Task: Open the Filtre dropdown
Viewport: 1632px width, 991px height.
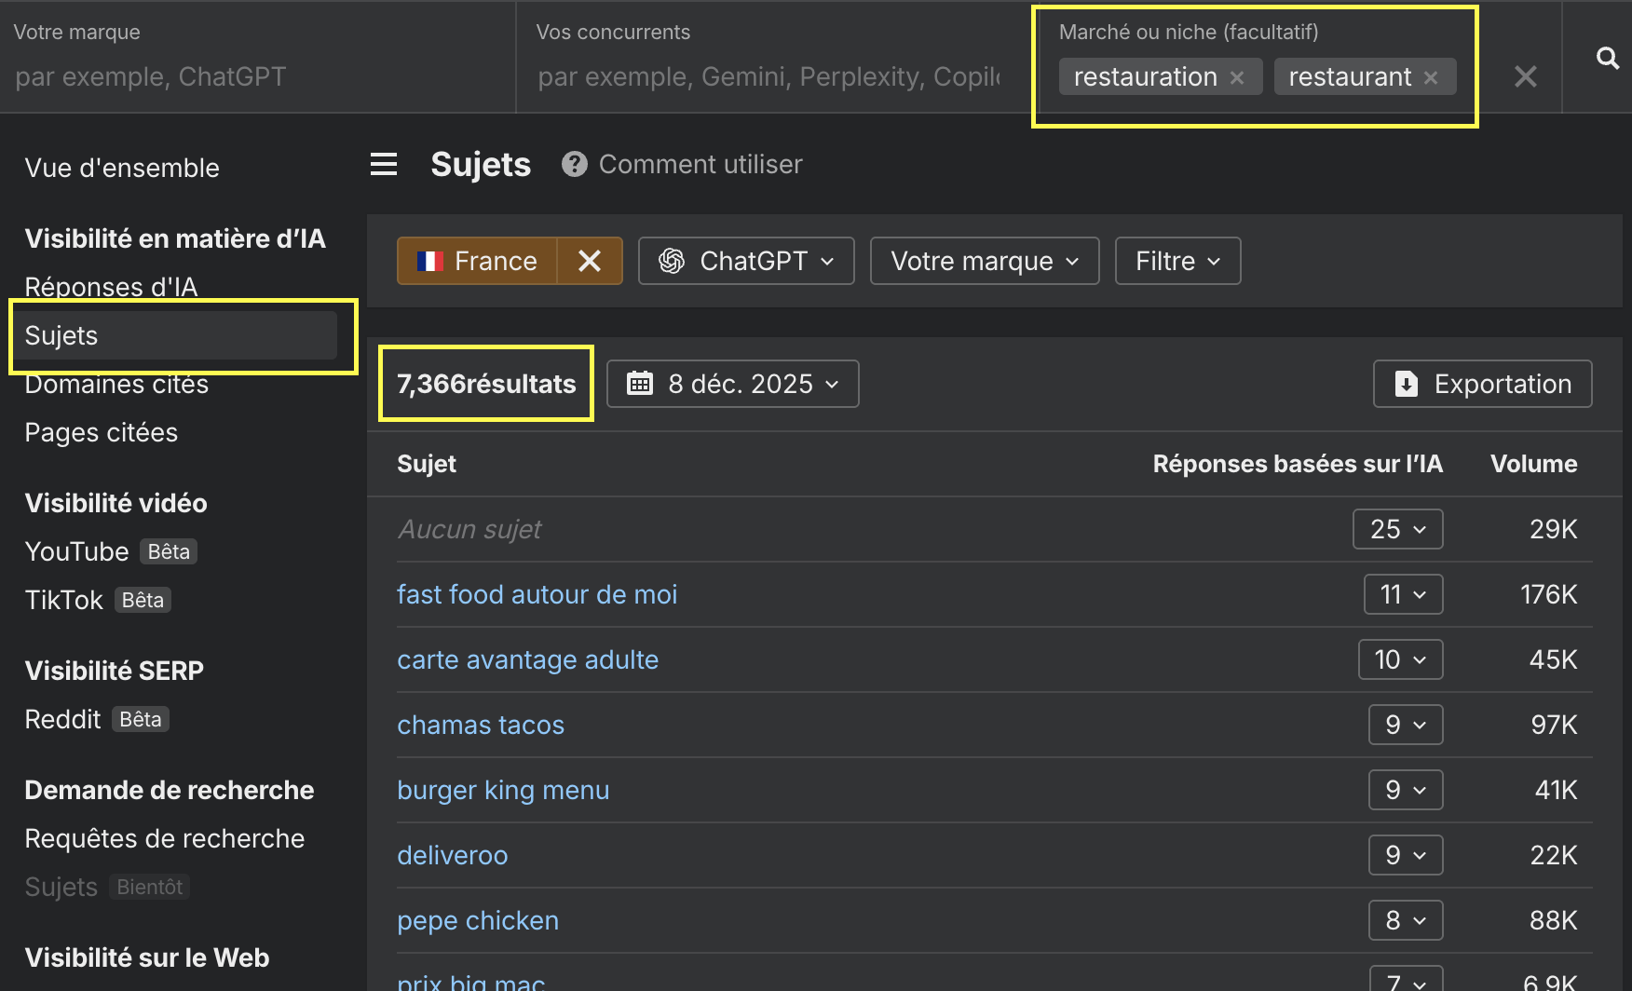Action: tap(1176, 261)
